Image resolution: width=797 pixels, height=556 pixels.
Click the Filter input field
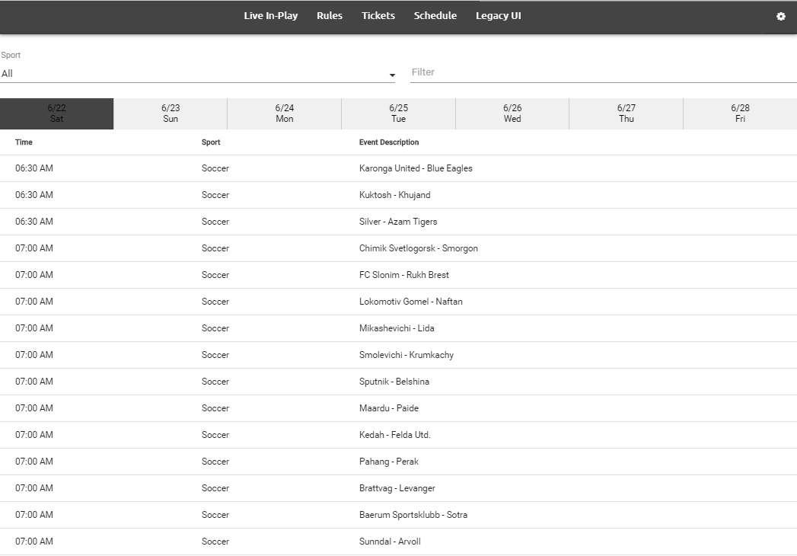603,72
